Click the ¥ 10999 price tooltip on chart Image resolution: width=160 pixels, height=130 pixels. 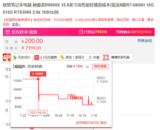(38, 74)
